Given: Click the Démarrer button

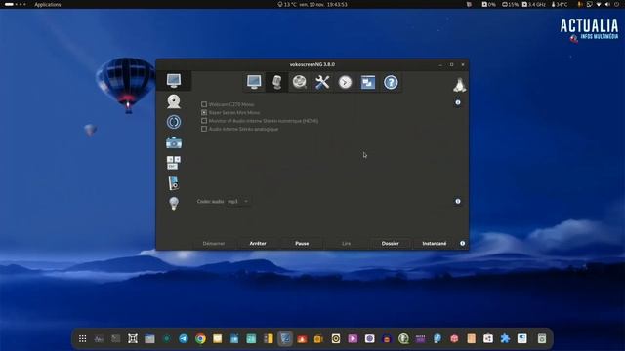Looking at the screenshot, I should (214, 243).
